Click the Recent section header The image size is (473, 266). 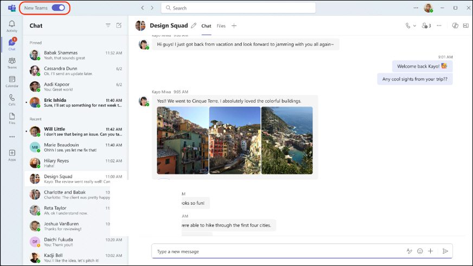tap(36, 119)
